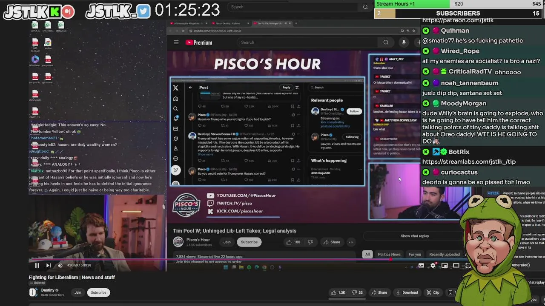
Task: Follow Destiny in Relevant people
Action: [354, 111]
